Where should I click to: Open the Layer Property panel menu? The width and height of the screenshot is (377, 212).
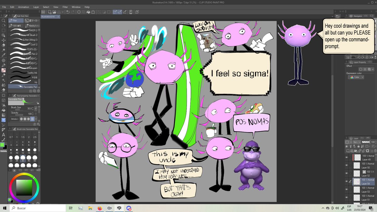(347, 62)
